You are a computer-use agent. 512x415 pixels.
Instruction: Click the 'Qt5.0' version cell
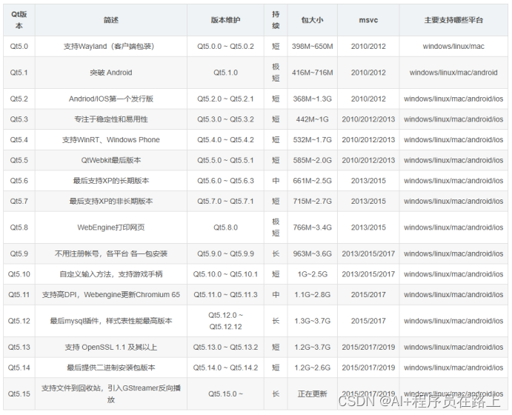click(19, 47)
